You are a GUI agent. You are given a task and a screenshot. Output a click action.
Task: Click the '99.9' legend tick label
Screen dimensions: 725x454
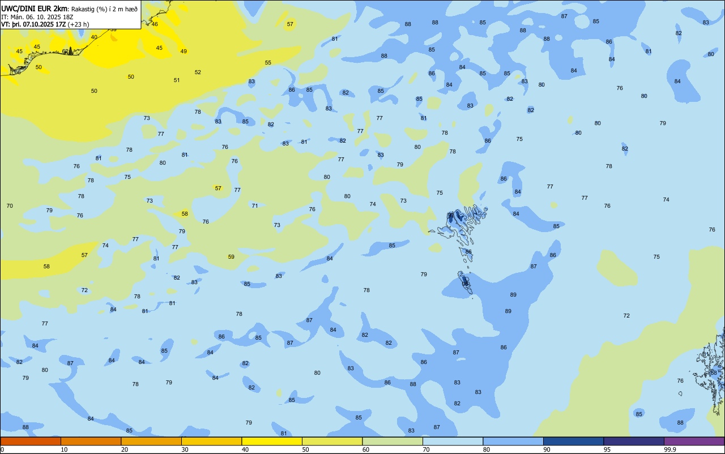[x=670, y=449]
